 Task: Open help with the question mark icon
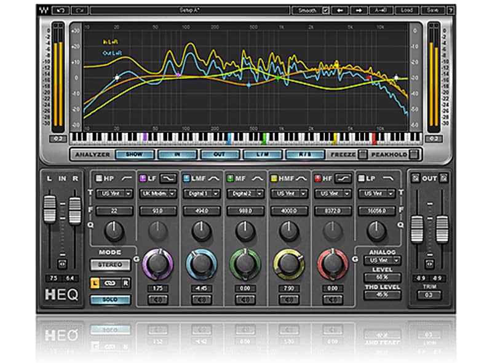point(451,10)
